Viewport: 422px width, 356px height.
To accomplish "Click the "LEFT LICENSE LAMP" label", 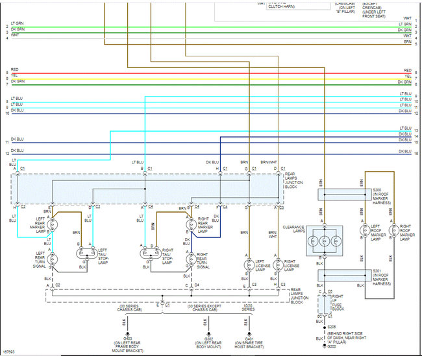I will pyautogui.click(x=263, y=265).
